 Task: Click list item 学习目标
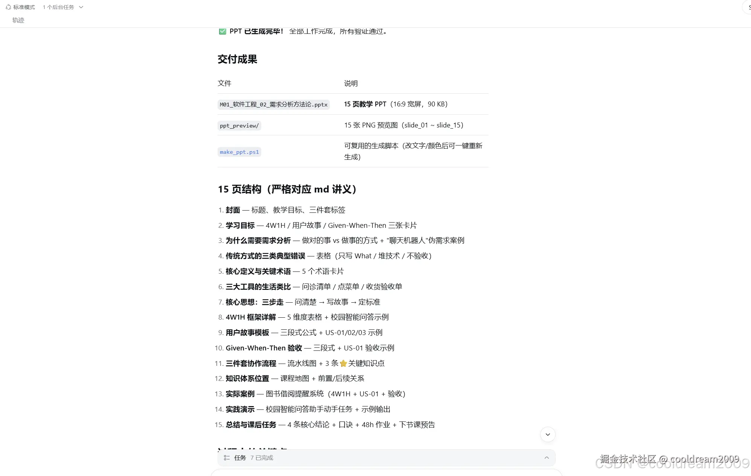coord(321,225)
